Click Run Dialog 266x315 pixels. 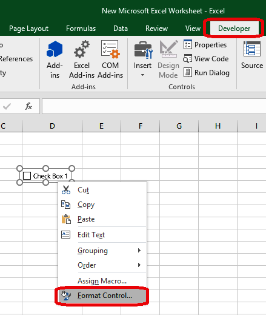click(x=207, y=73)
